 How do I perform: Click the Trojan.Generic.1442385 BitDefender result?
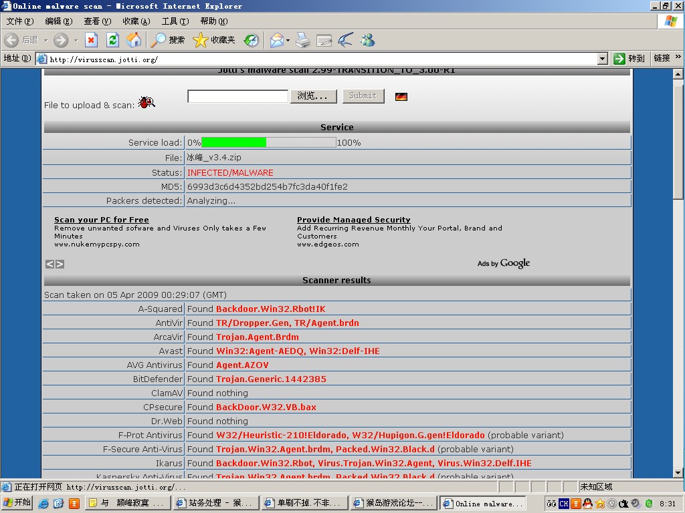tap(271, 379)
